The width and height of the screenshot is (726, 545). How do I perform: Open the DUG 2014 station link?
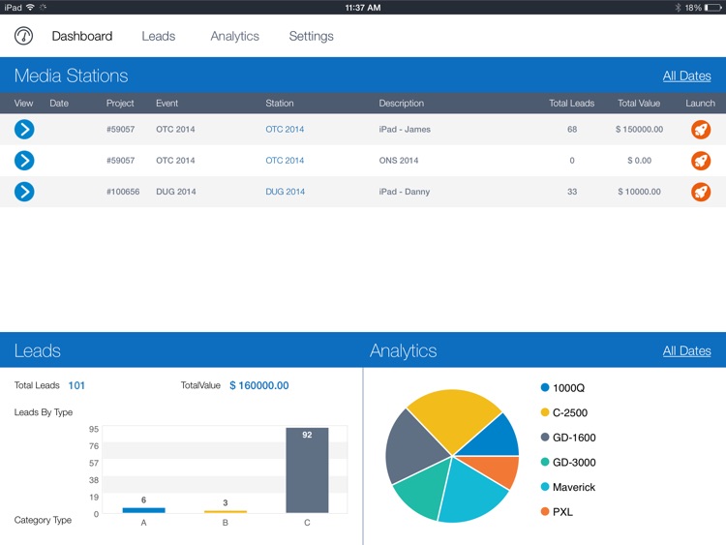tap(285, 192)
